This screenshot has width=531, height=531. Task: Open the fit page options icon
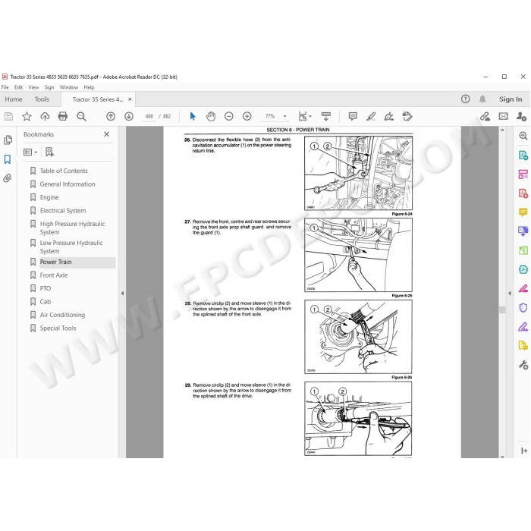click(x=304, y=117)
